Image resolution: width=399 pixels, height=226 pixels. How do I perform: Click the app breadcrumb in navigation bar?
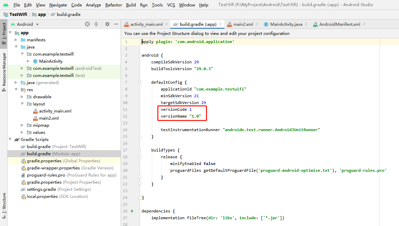[x=41, y=15]
